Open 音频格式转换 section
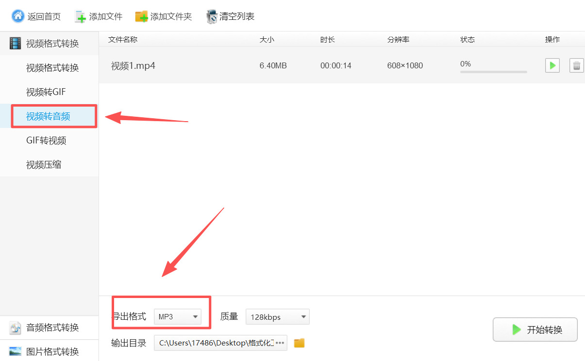Image resolution: width=585 pixels, height=361 pixels. coord(49,328)
